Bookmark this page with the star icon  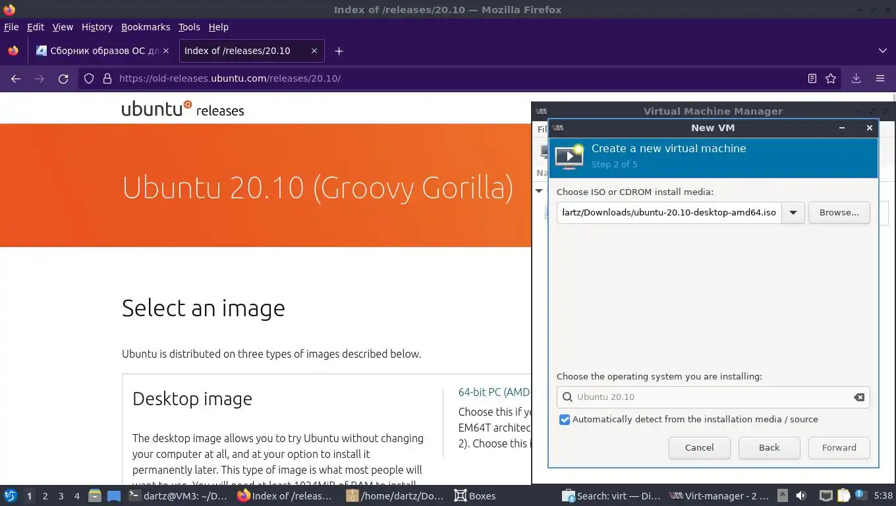(x=831, y=78)
